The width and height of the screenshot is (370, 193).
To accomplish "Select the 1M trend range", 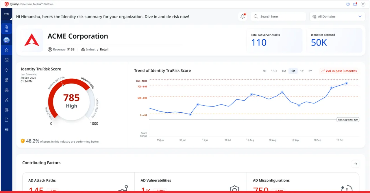I will [x=284, y=71].
